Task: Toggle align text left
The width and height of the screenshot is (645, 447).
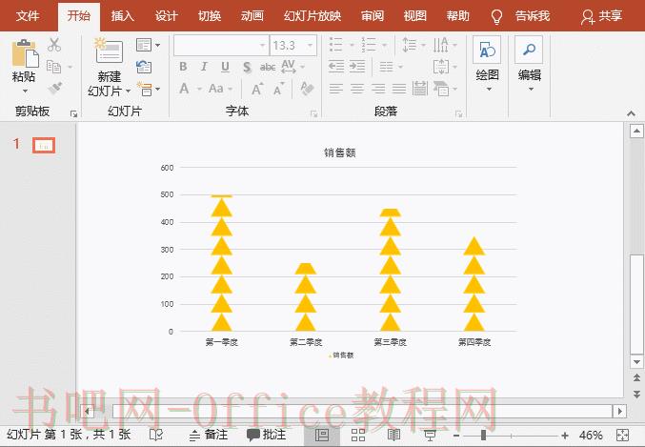Action: 336,89
